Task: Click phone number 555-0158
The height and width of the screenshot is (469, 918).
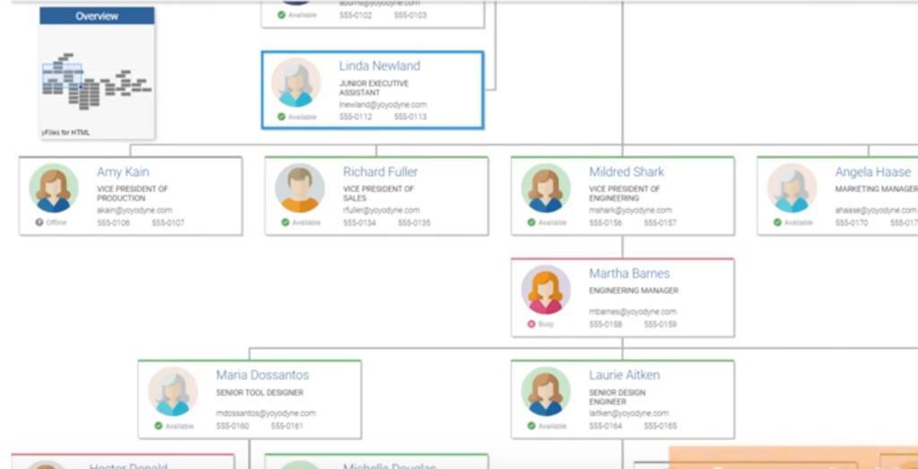Action: 605,324
